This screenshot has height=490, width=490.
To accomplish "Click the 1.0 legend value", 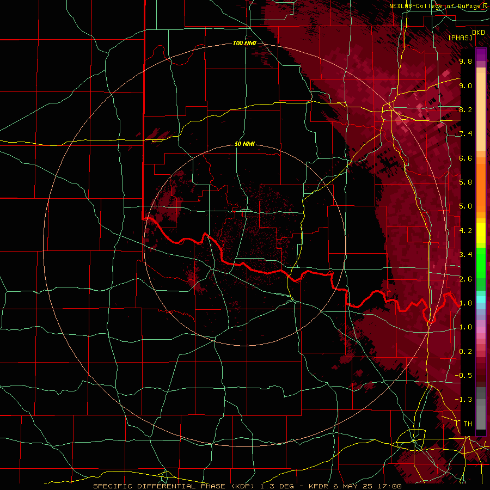I will [x=465, y=328].
